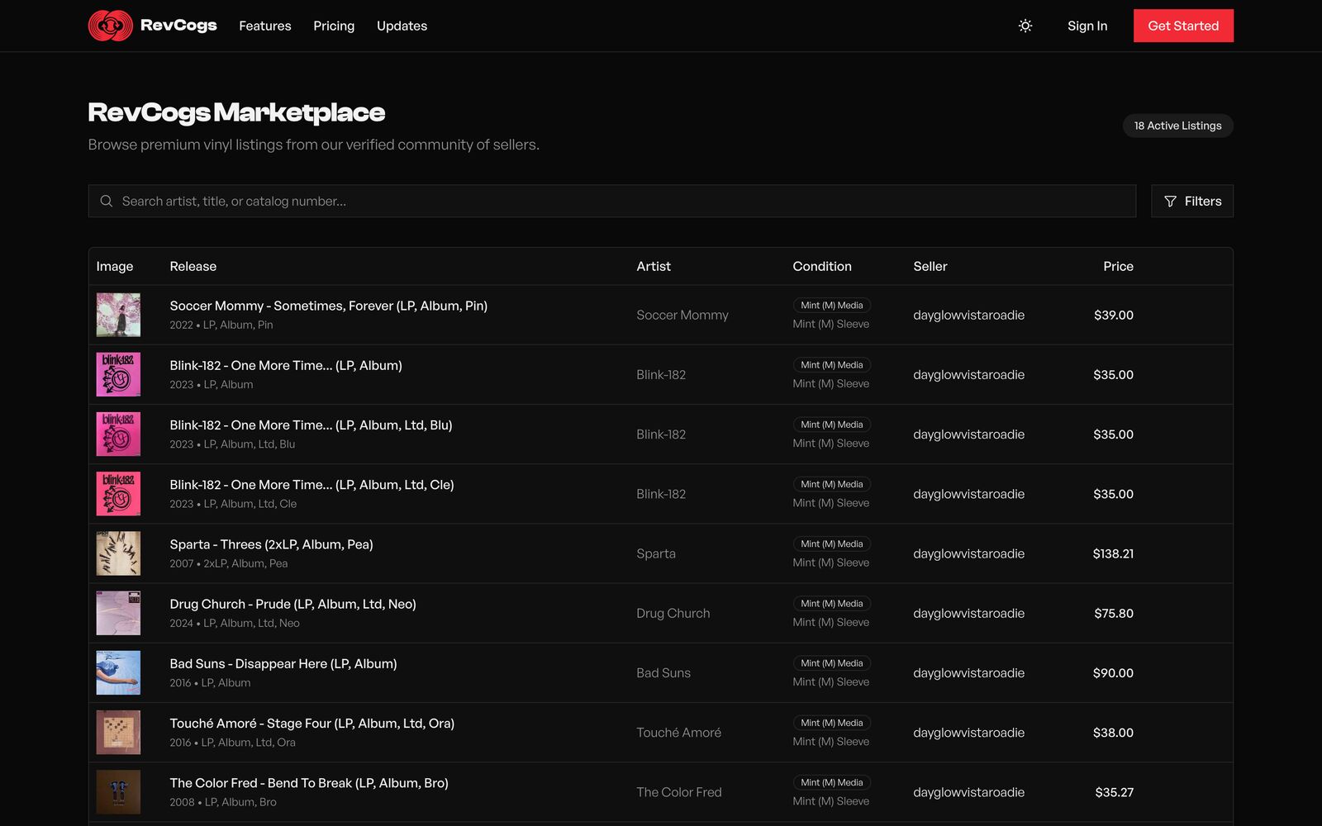Image resolution: width=1322 pixels, height=826 pixels.
Task: Open the Drug Church Prude cover thumbnail
Action: click(118, 613)
